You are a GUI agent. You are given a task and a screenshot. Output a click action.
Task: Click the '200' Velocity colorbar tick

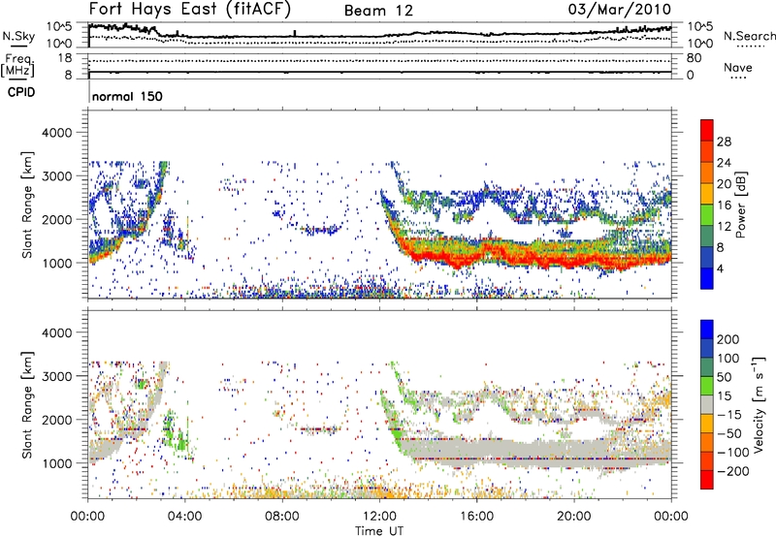click(x=728, y=339)
